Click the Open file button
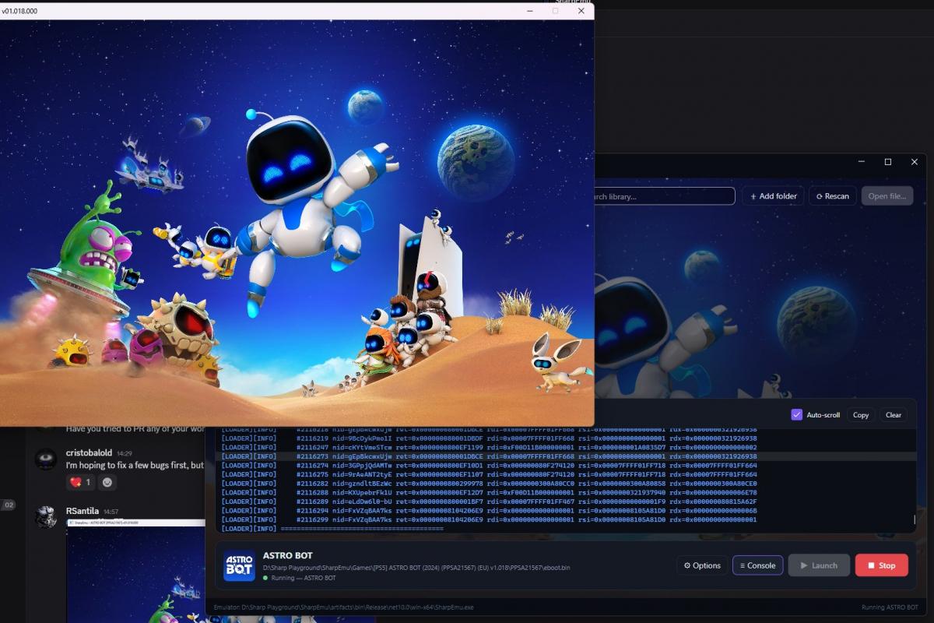 click(887, 195)
